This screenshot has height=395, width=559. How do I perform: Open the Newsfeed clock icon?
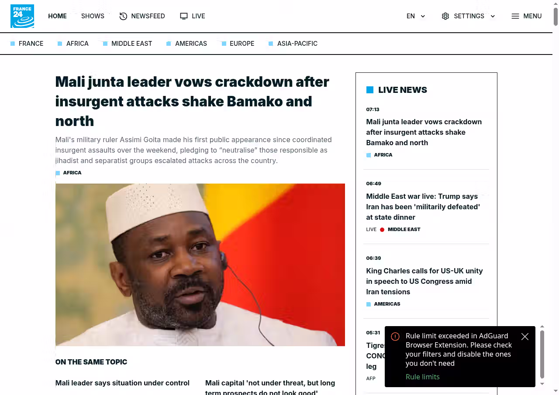pyautogui.click(x=123, y=16)
